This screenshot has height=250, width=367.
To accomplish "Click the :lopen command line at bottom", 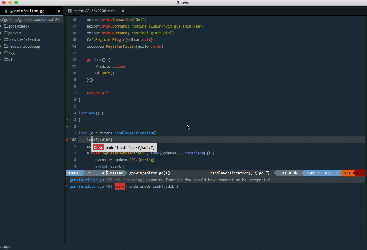I will click(x=7, y=247).
